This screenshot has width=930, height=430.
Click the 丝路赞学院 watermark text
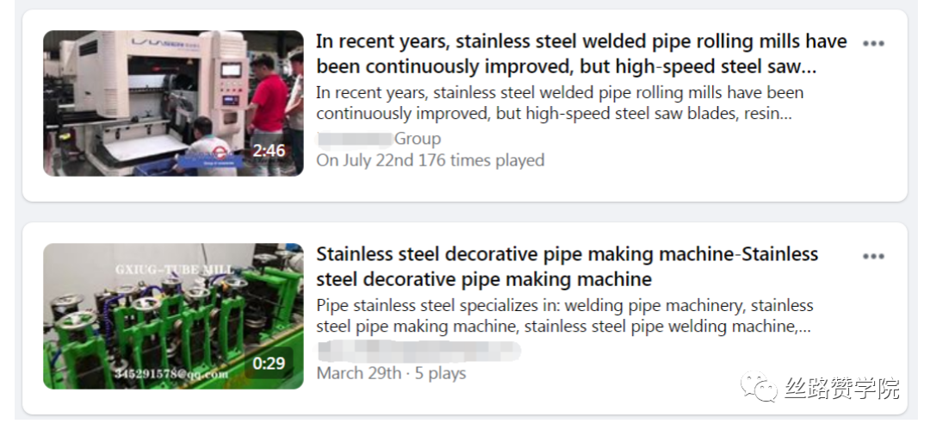coord(841,389)
